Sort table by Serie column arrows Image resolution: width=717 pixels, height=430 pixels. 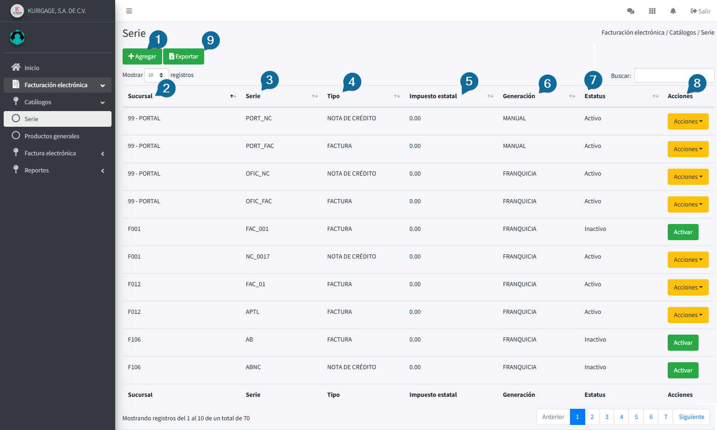(315, 96)
